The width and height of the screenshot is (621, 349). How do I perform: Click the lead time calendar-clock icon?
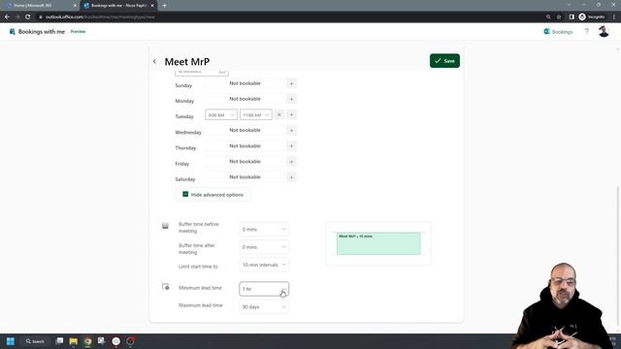pos(166,286)
